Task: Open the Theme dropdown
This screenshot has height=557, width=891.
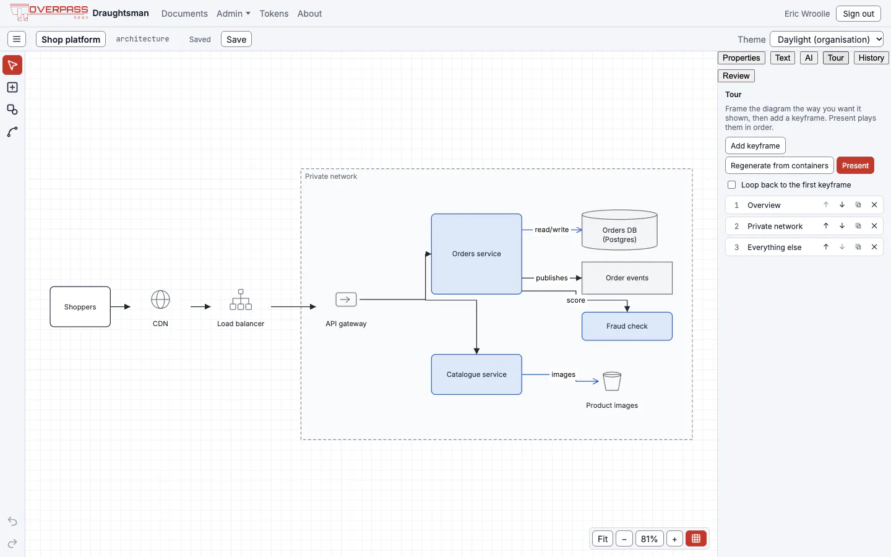Action: [x=827, y=39]
